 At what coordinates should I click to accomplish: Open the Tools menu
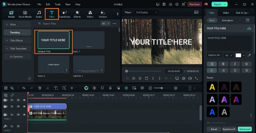[x=58, y=4]
